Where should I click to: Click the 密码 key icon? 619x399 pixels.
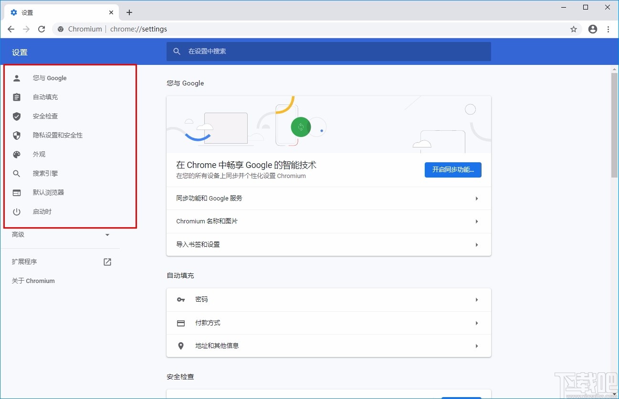[x=180, y=299]
